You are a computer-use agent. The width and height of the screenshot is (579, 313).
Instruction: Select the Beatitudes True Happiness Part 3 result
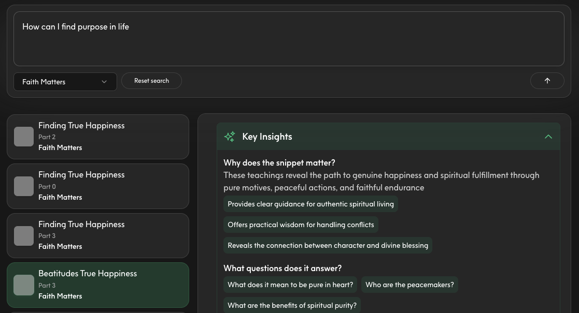click(x=98, y=285)
